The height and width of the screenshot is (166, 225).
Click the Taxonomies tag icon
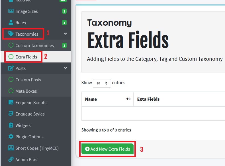point(11,34)
